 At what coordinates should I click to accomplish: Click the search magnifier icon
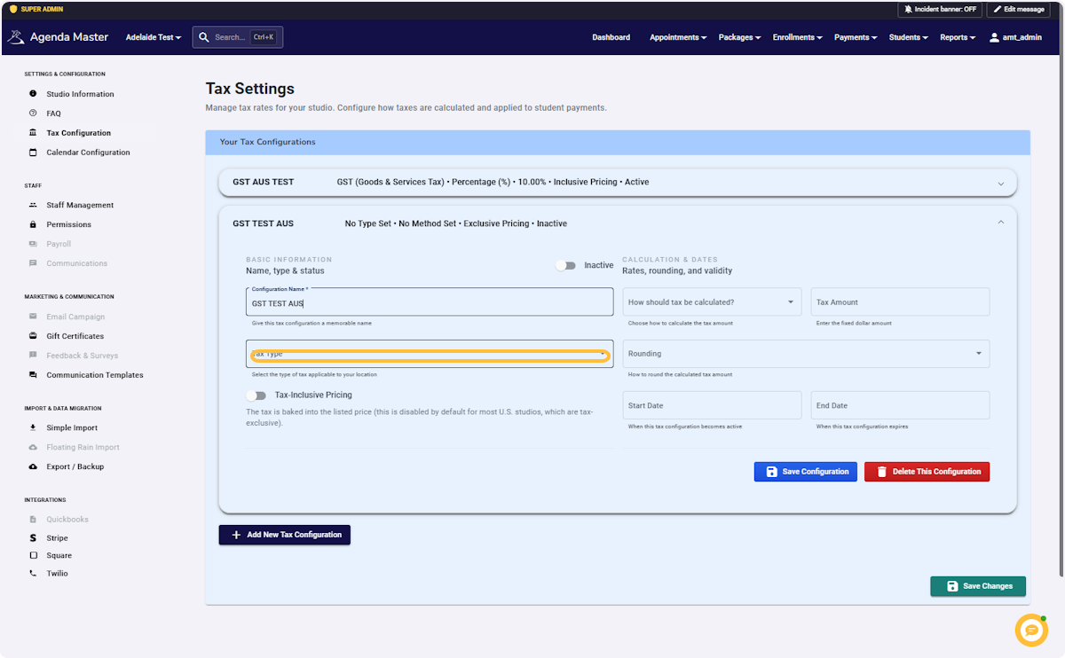coord(204,37)
